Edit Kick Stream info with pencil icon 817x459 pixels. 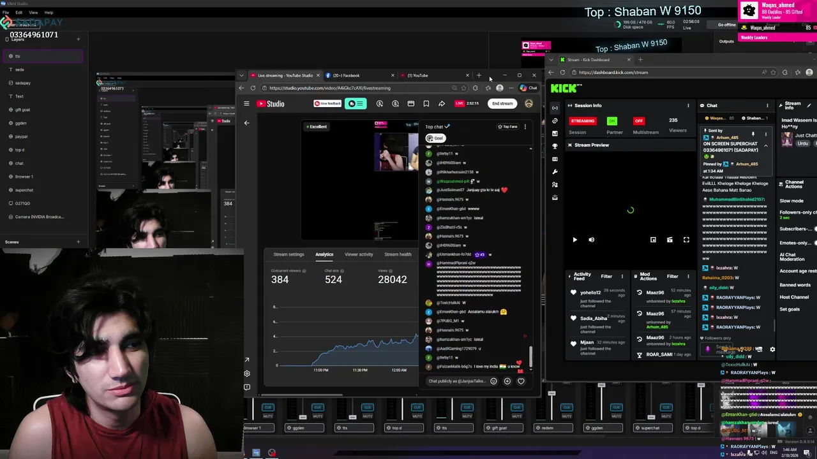pyautogui.click(x=809, y=105)
